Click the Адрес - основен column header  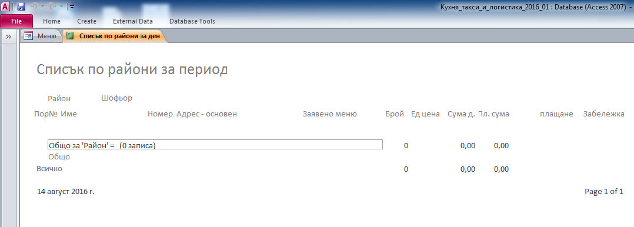click(x=206, y=114)
